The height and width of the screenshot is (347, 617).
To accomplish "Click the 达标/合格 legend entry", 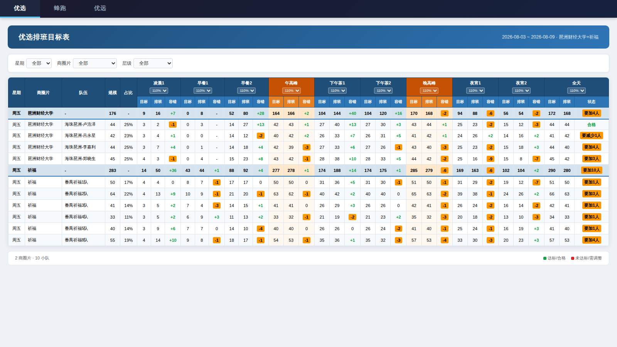I will coord(555,258).
